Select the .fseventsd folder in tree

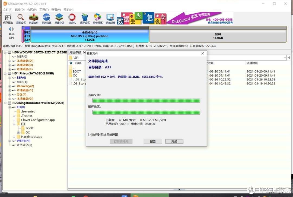click(x=28, y=111)
